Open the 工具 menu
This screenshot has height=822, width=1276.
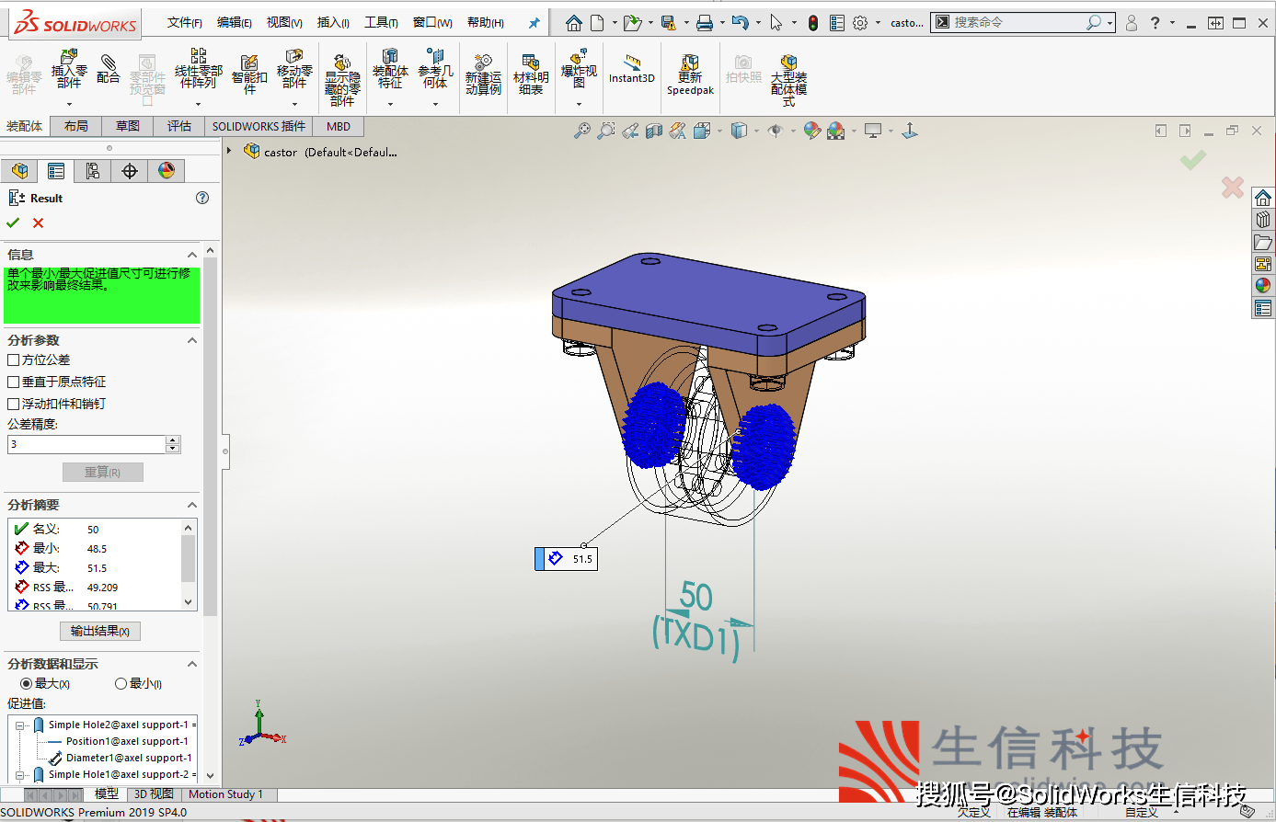pos(381,22)
